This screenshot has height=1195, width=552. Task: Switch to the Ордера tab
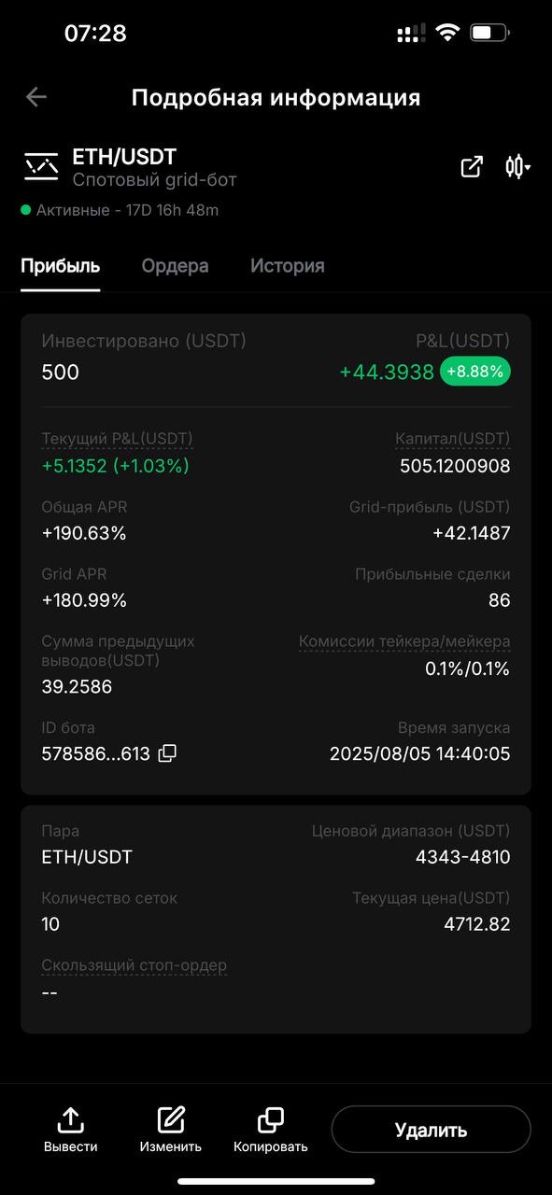coord(175,266)
